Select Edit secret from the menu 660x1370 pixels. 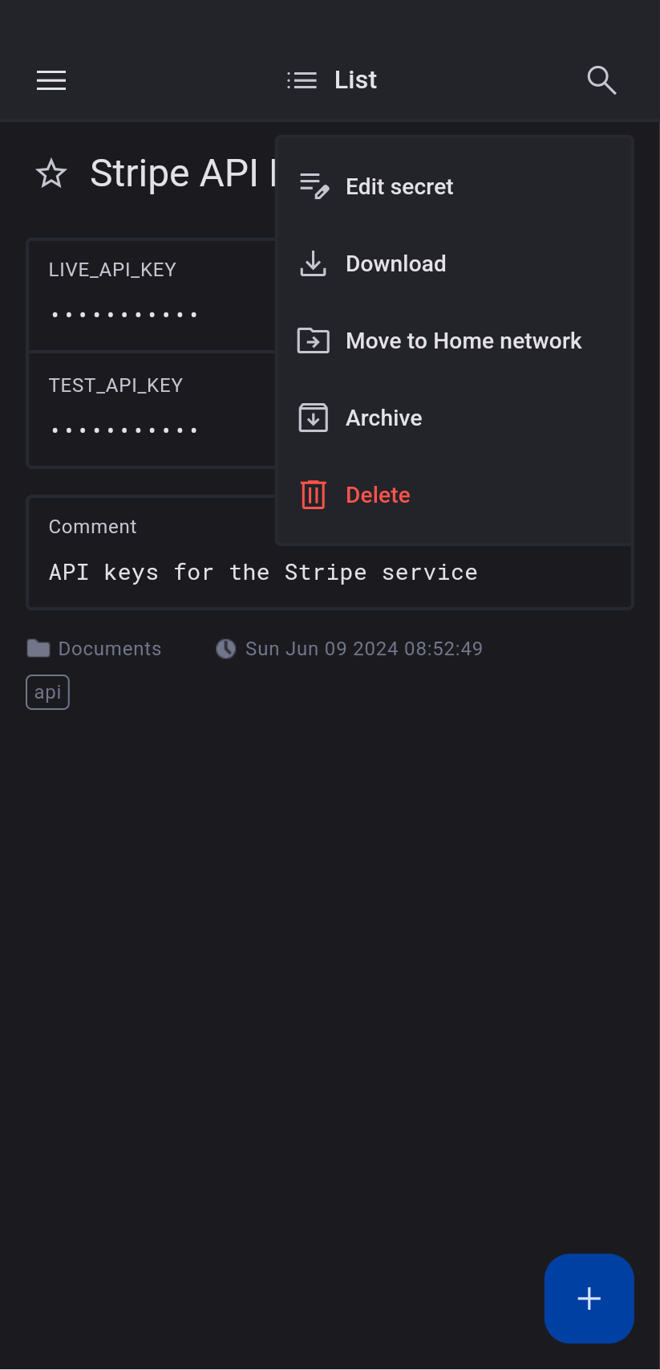(x=399, y=186)
